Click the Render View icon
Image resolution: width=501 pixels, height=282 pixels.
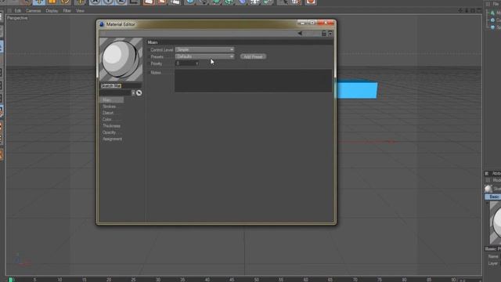[x=149, y=2]
